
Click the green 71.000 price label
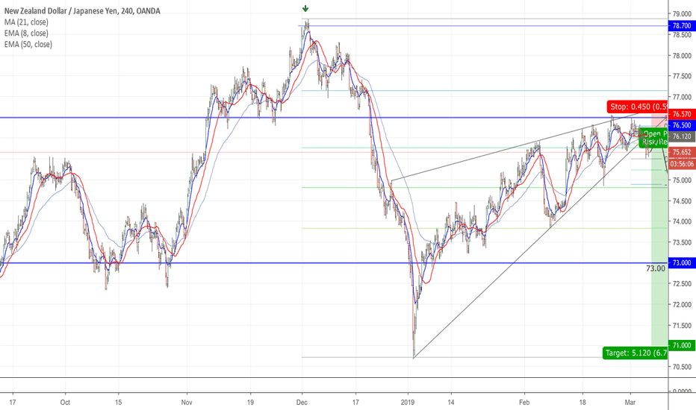(682, 345)
